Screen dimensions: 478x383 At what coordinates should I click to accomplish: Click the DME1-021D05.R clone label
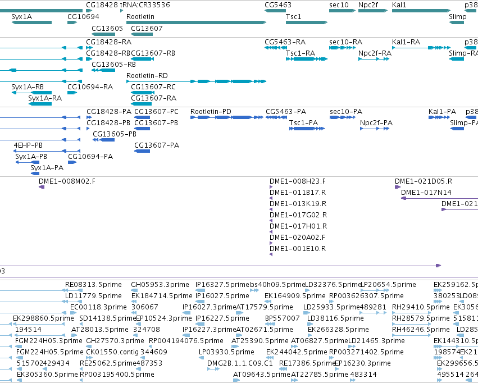pyautogui.click(x=424, y=181)
